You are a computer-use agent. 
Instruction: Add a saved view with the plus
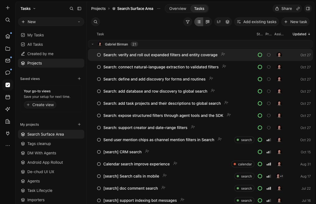point(79,79)
